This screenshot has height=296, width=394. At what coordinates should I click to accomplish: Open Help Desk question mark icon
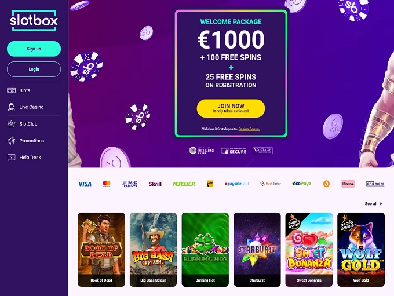[12, 158]
